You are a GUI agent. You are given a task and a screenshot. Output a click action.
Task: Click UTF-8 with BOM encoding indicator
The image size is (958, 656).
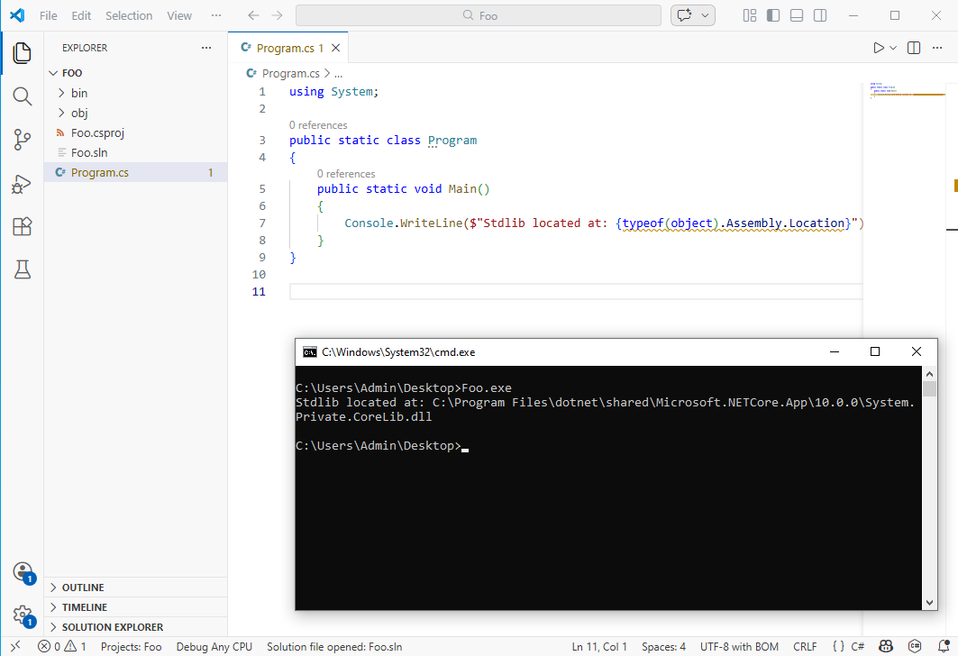coord(739,647)
